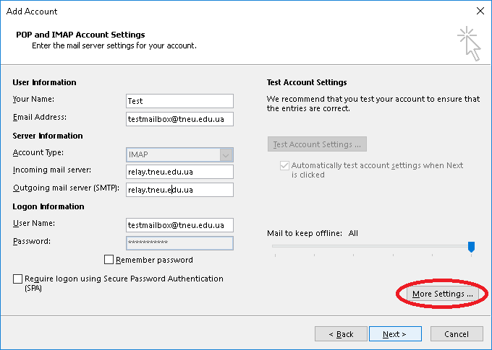Click into the Password field
Image resolution: width=492 pixels, height=350 pixels.
click(x=179, y=243)
